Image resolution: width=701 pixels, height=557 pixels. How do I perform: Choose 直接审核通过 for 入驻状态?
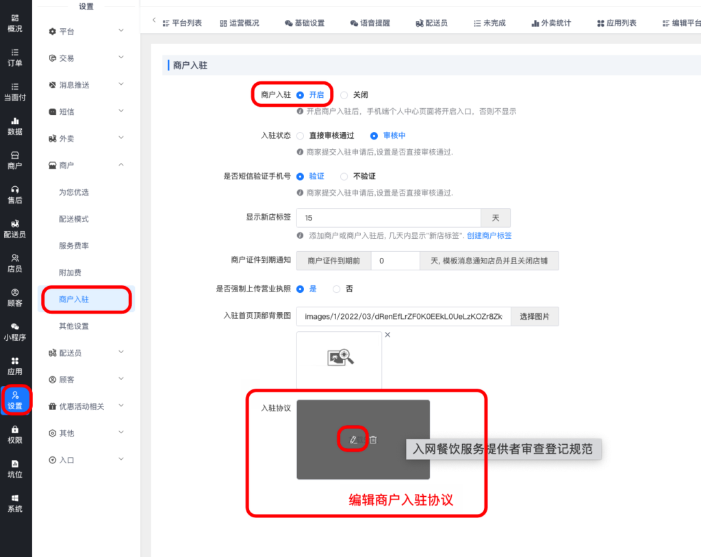301,135
